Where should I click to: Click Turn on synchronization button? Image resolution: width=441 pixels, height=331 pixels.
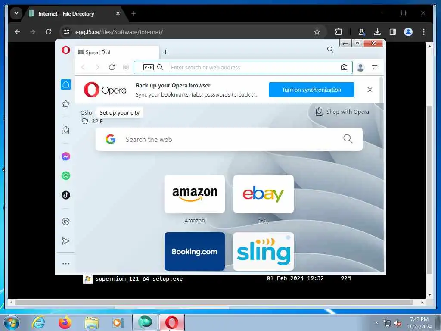pyautogui.click(x=311, y=90)
